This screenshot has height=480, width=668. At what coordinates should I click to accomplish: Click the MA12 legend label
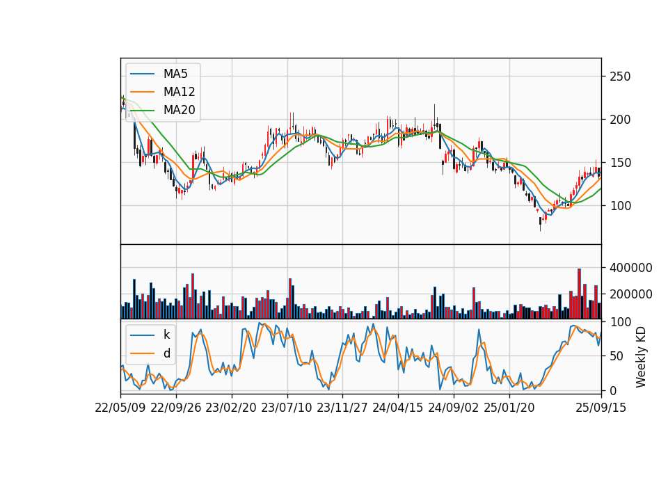pyautogui.click(x=179, y=92)
